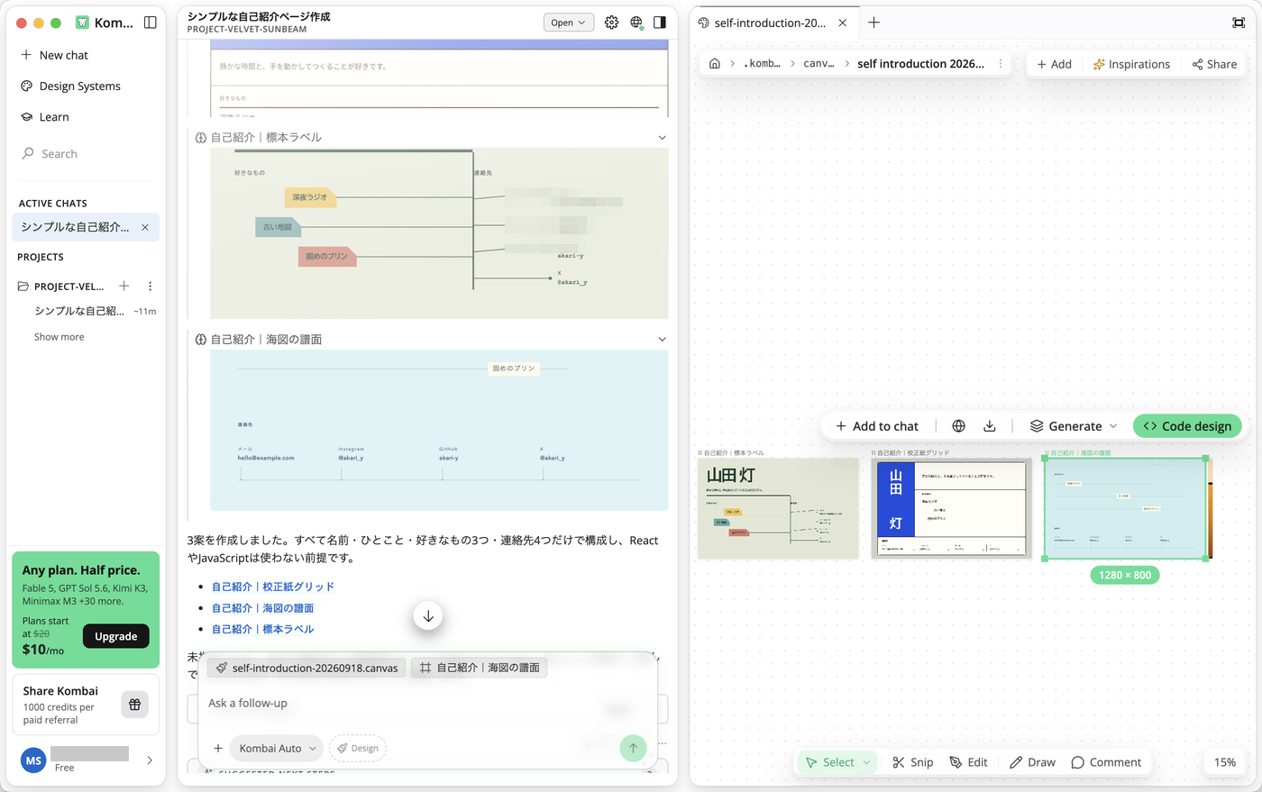The width and height of the screenshot is (1262, 792).
Task: Focus the sidebar Search field
Action: tap(86, 154)
